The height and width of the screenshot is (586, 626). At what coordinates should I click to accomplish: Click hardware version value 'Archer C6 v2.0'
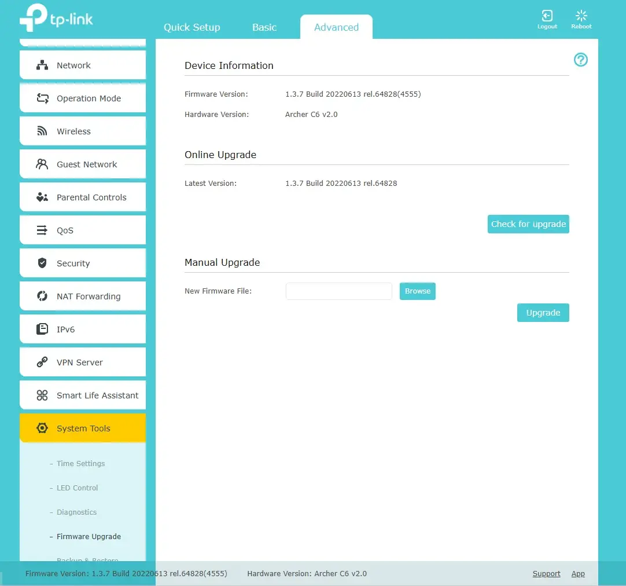point(311,114)
